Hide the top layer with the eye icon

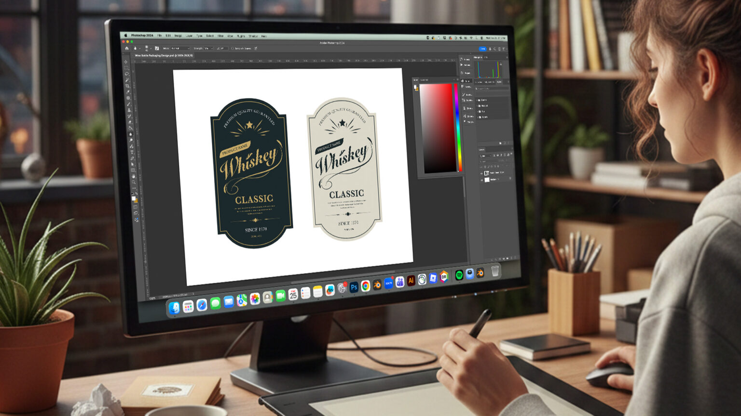pos(481,173)
